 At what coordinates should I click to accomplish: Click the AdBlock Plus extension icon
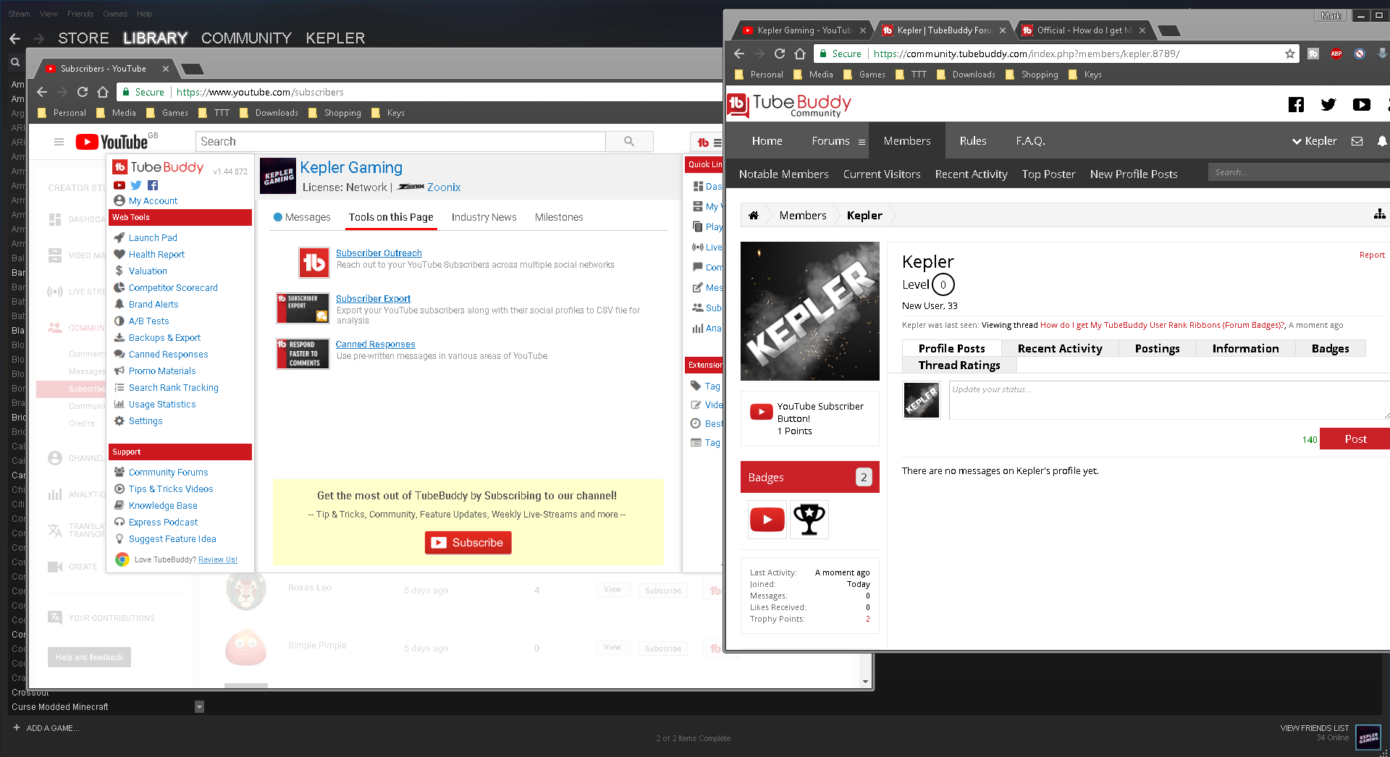pos(1336,54)
